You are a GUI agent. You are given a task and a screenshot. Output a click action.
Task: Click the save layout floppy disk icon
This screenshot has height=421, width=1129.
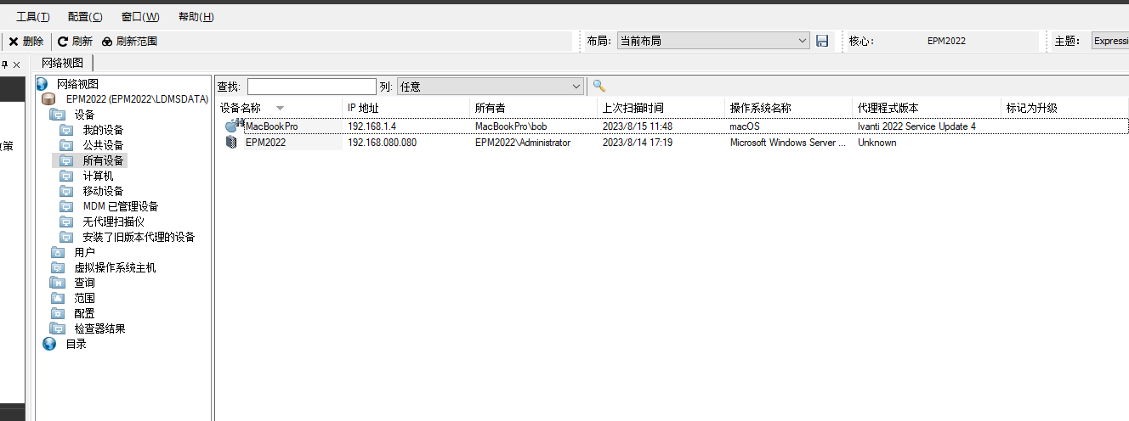tap(822, 41)
